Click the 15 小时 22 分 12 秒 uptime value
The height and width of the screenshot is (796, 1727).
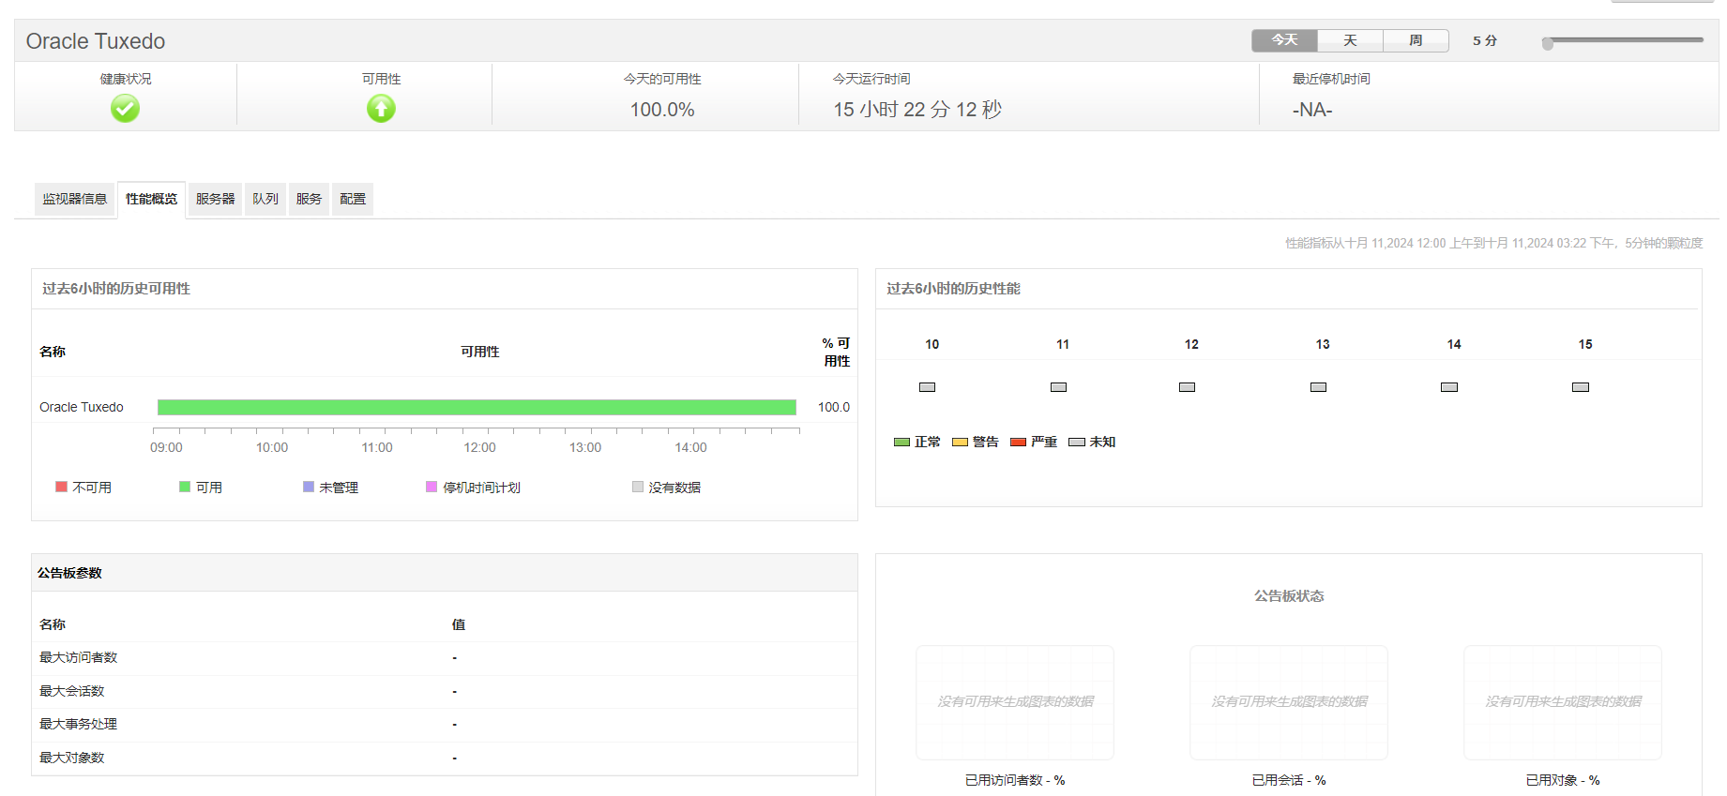pos(917,110)
